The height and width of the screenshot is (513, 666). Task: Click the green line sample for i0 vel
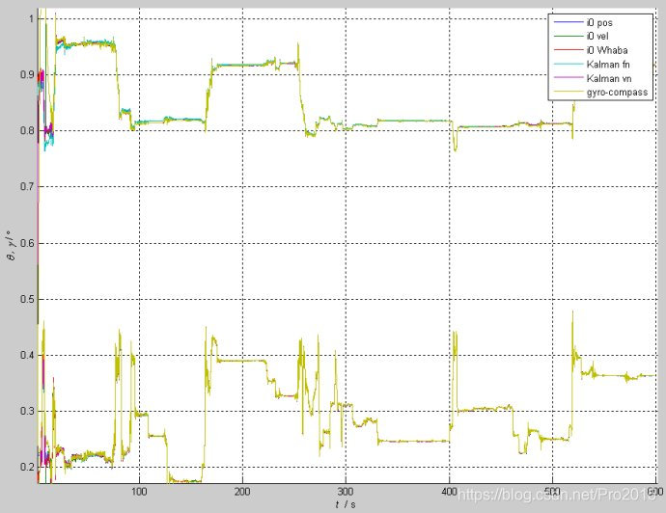tap(569, 36)
